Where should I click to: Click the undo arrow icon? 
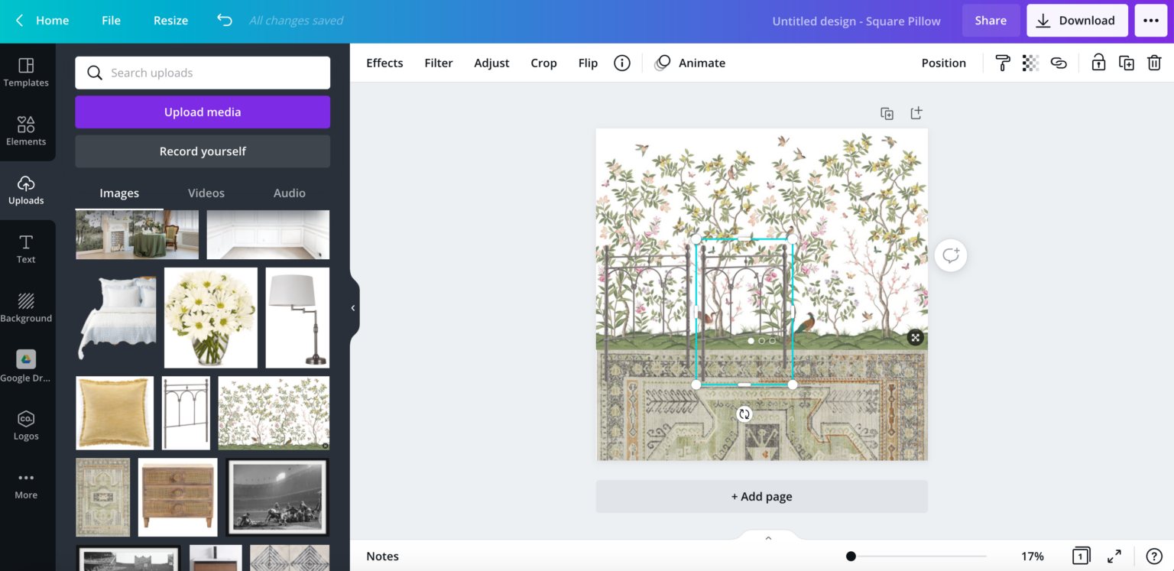point(224,21)
